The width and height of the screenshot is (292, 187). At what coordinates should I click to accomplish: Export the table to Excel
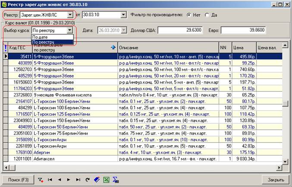click(106, 179)
